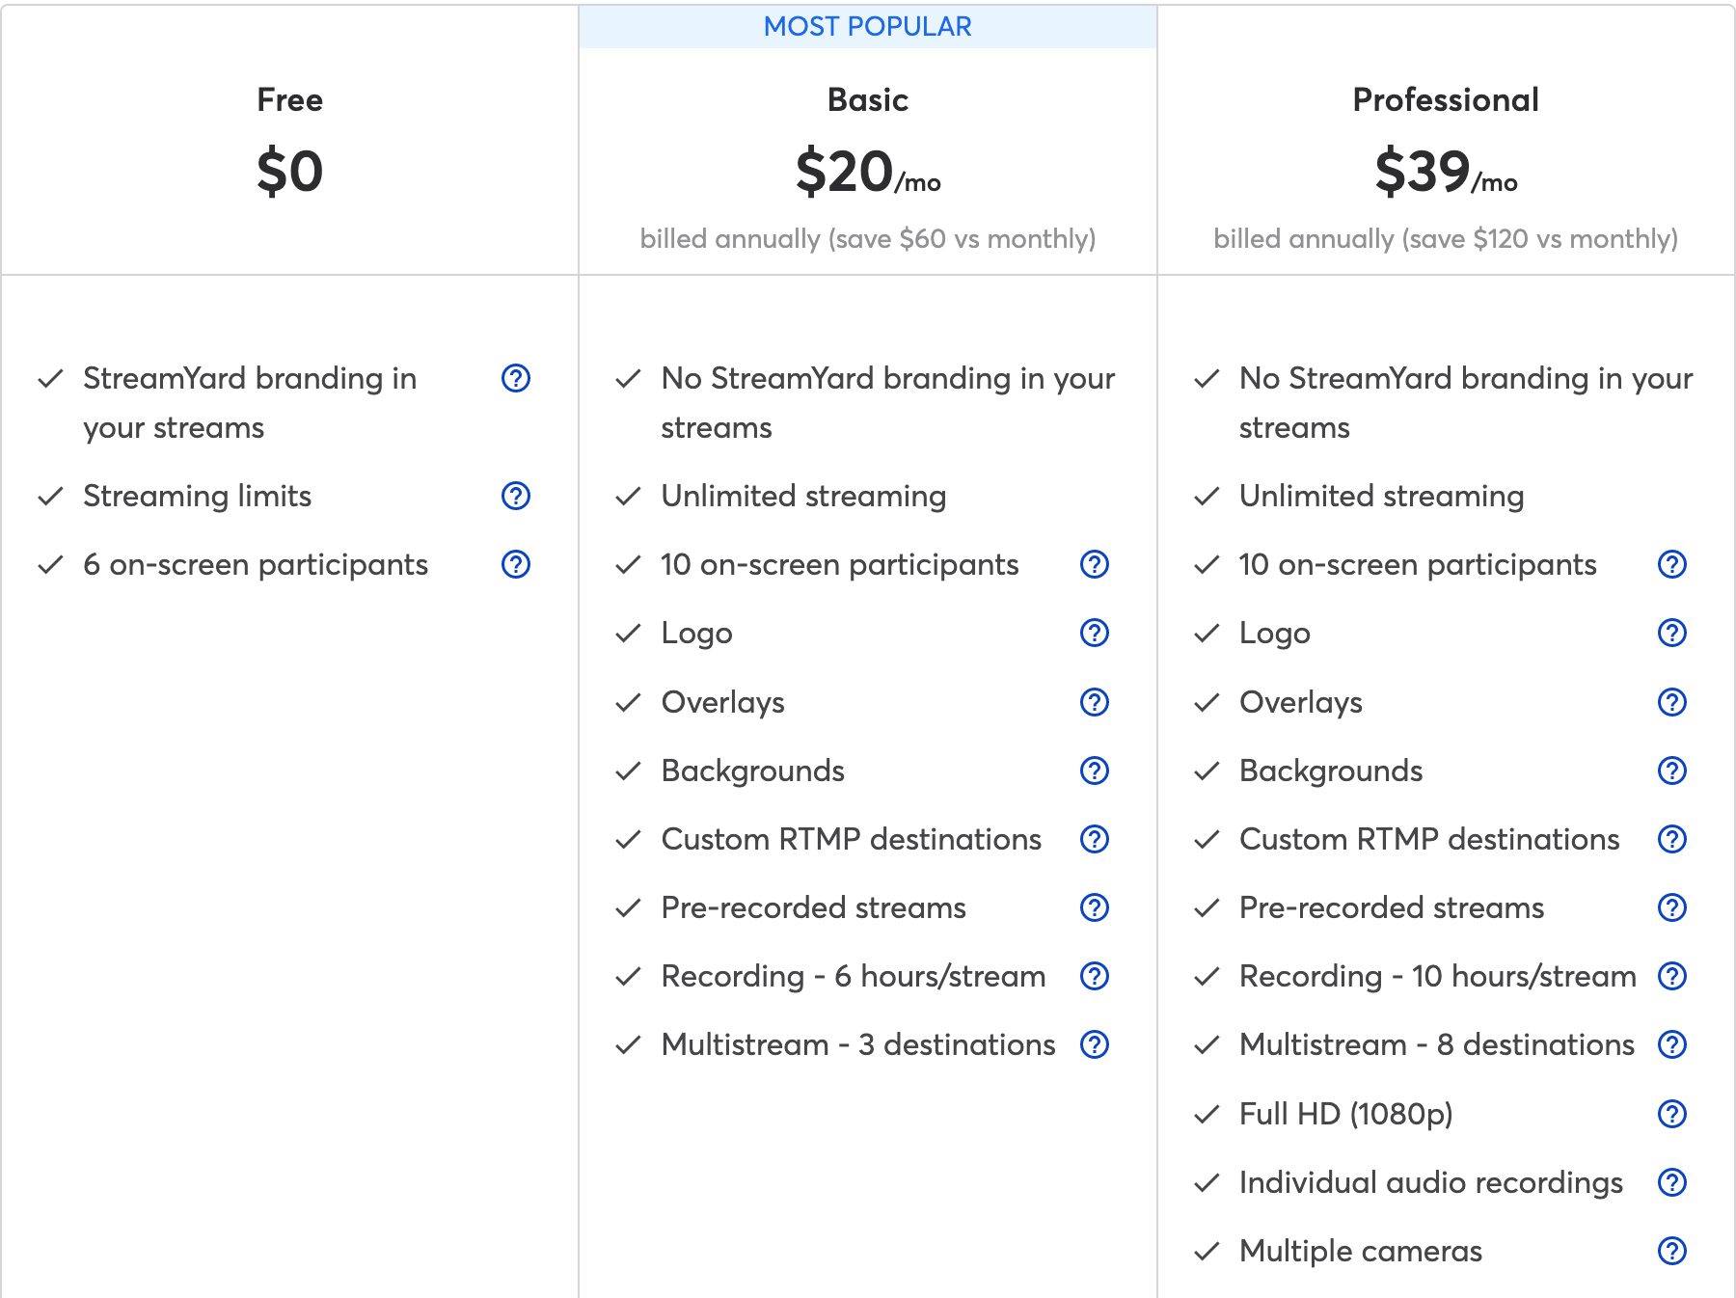
Task: Click the MOST POPULAR banner
Action: pyautogui.click(x=867, y=27)
